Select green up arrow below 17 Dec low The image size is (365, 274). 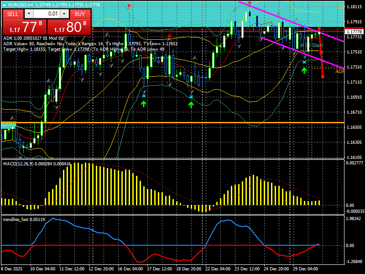[x=144, y=104]
